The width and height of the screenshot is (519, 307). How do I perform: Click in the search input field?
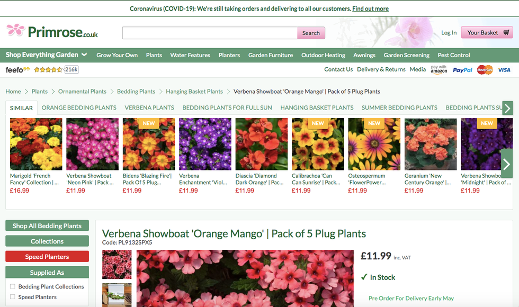[210, 33]
